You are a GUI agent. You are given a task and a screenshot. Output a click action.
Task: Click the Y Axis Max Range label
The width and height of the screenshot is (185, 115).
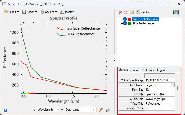click(x=132, y=80)
